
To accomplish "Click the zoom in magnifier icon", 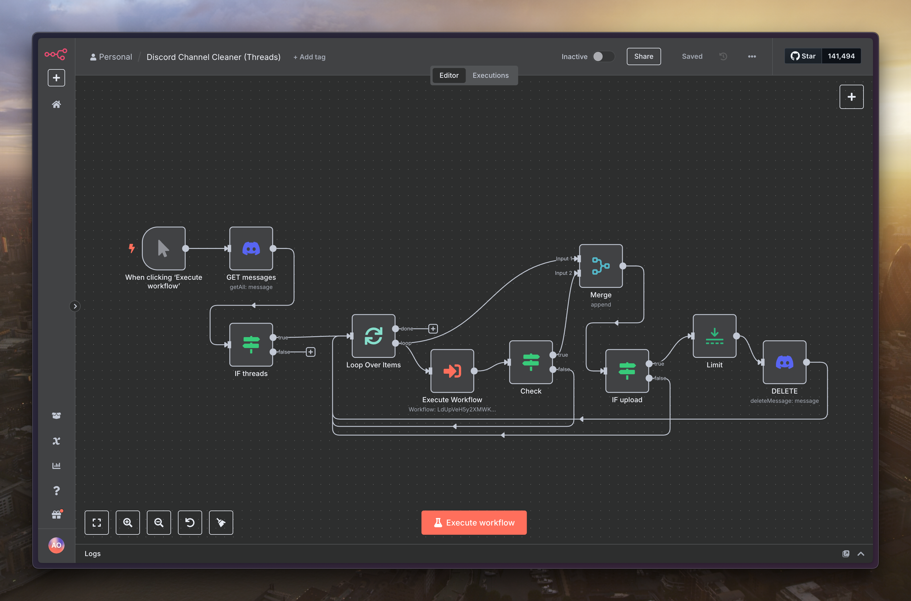I will [128, 522].
